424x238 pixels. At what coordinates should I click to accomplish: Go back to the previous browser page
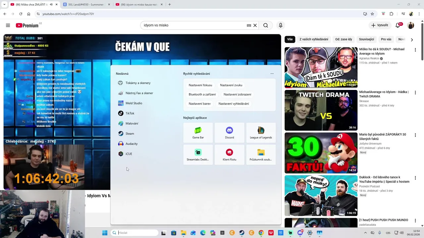tap(5, 14)
